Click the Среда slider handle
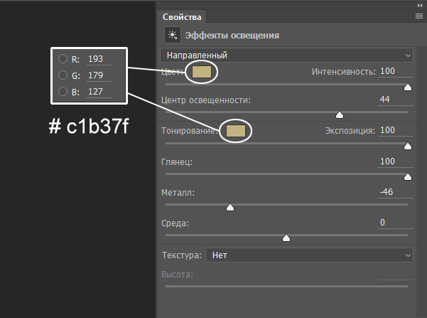 click(x=286, y=238)
